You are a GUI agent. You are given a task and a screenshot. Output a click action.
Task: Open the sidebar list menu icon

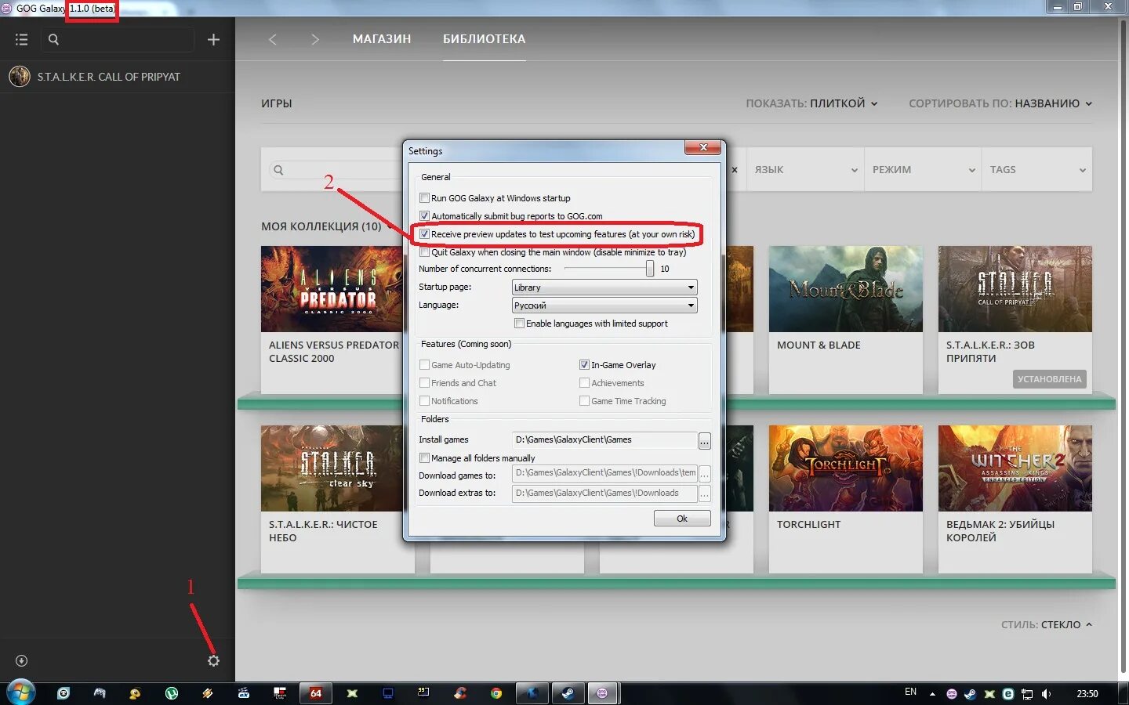click(x=21, y=39)
